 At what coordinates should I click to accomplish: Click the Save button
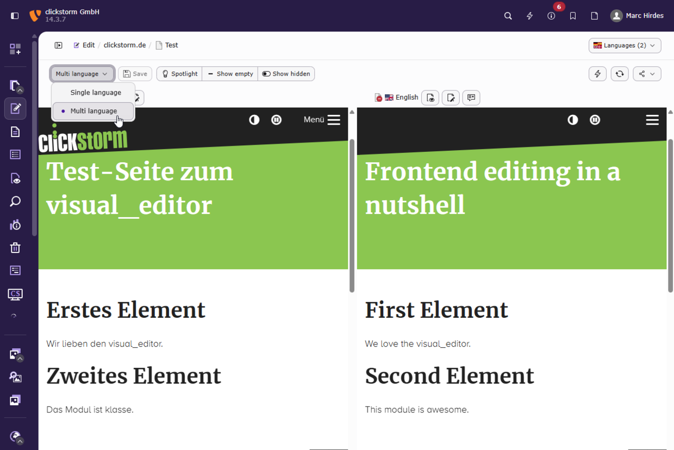click(x=135, y=73)
